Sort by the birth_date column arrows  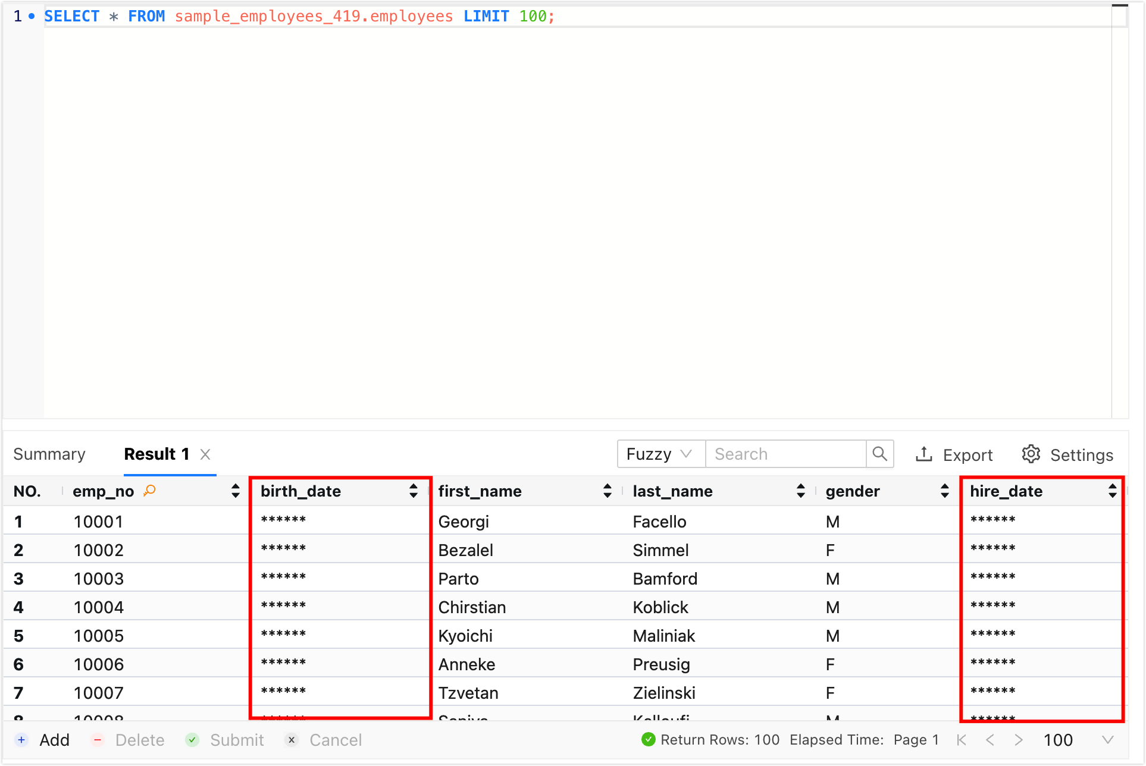[x=414, y=491]
